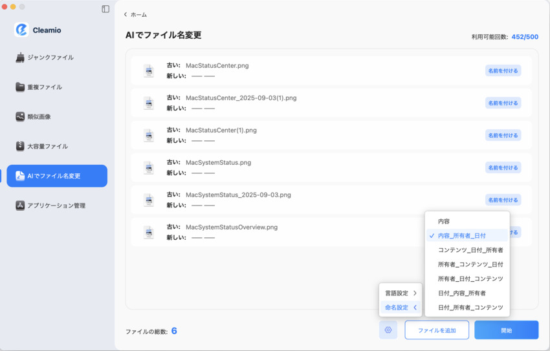The image size is (550, 351).
Task: Click 名前を付ける for MacStatusCenter_2025-09-03(1).png
Action: [x=503, y=103]
